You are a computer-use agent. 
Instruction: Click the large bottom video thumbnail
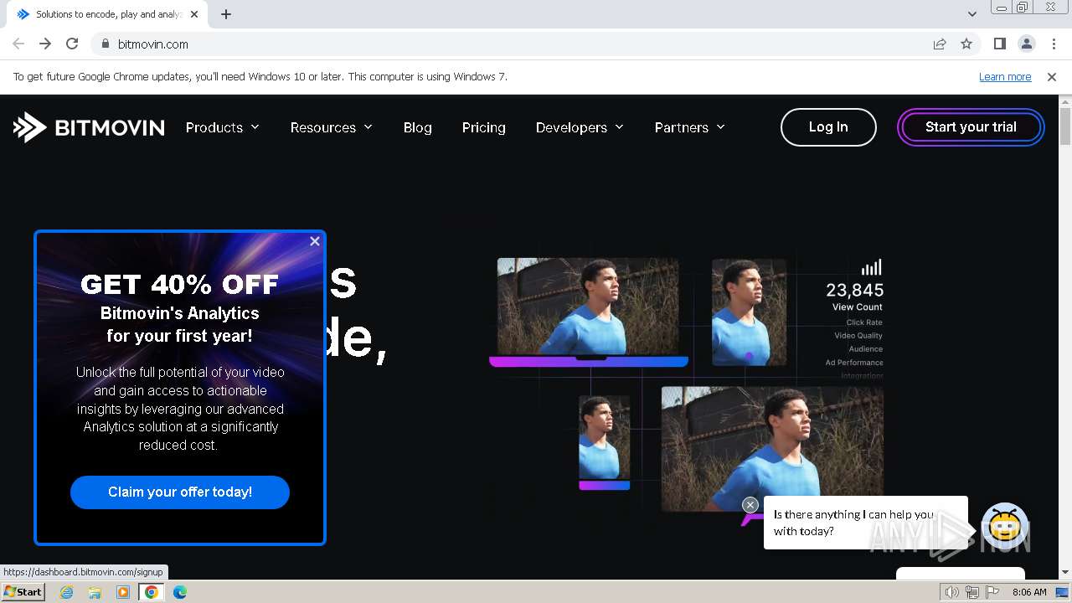pos(772,448)
